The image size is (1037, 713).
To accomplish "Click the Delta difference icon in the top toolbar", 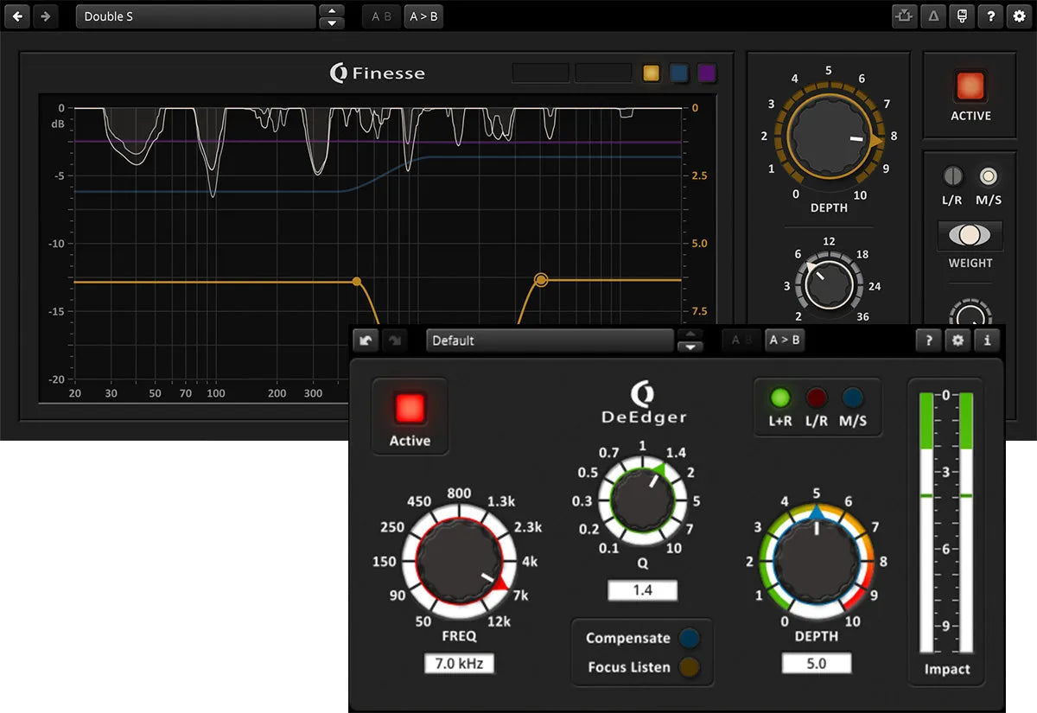I will [932, 16].
